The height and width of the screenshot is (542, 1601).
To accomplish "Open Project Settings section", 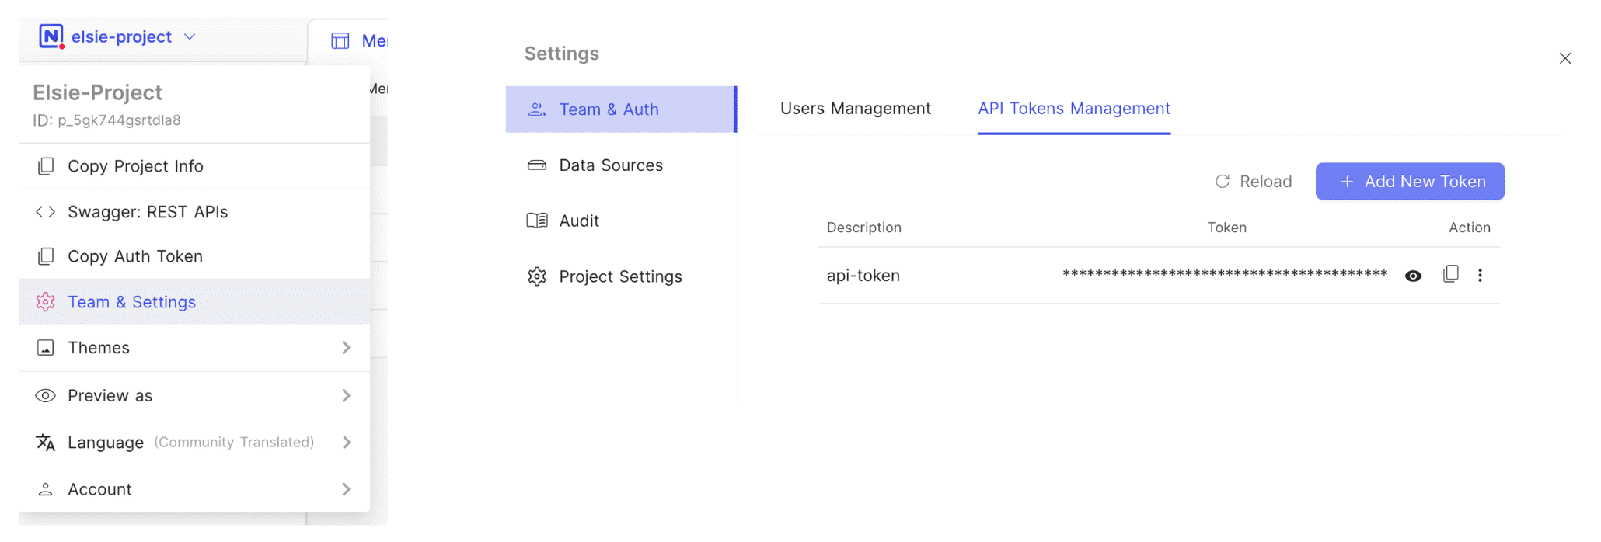I will tap(619, 277).
